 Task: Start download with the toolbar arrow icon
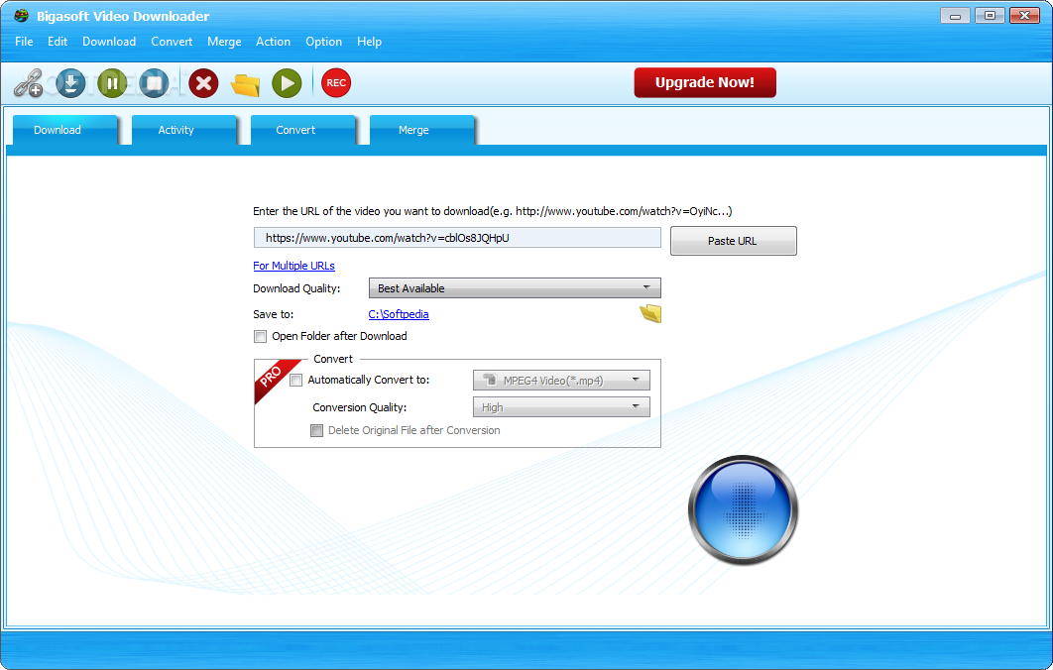tap(70, 83)
